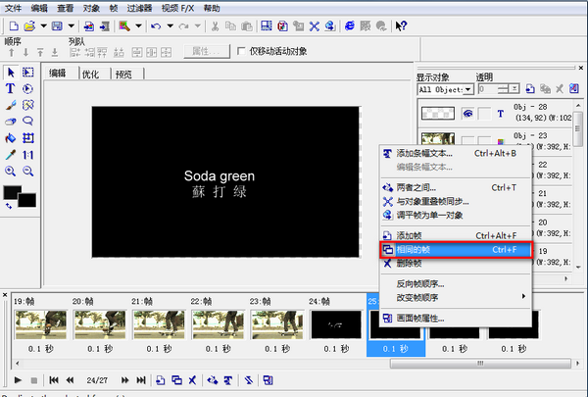Toggle lock box for Obj - 28
Screen dimensions: 588x397
coord(484,114)
